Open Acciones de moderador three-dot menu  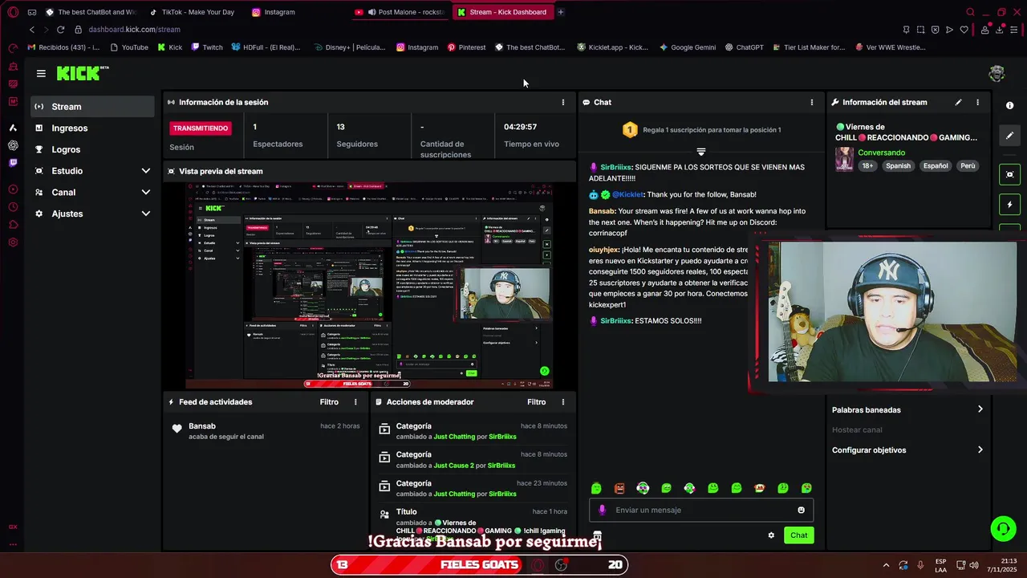coord(562,402)
